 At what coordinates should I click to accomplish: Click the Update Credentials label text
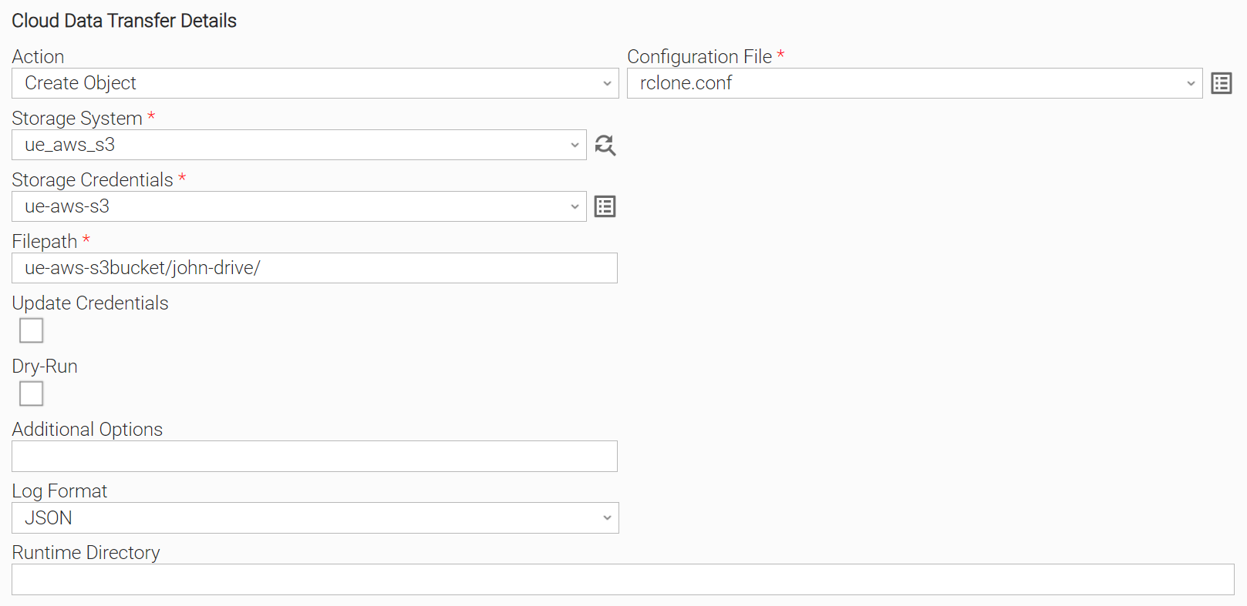[90, 303]
